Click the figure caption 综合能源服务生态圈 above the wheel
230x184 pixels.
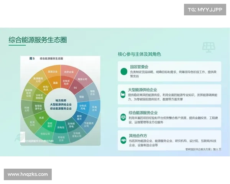[51, 59]
